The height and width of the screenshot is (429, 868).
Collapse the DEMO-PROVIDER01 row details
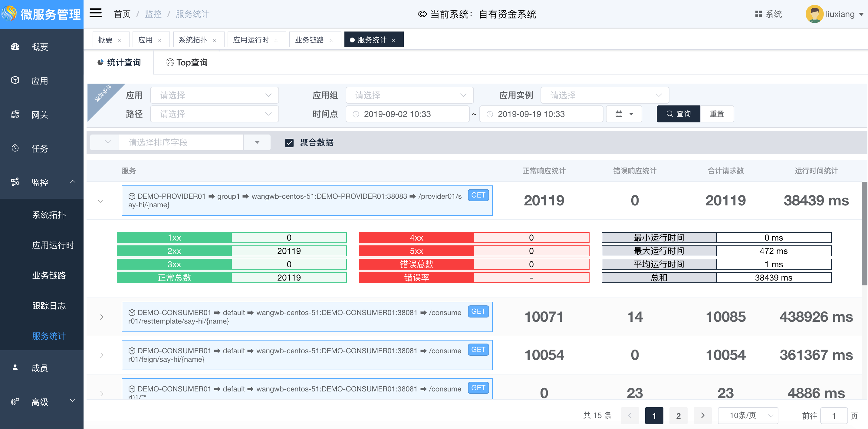tap(101, 201)
